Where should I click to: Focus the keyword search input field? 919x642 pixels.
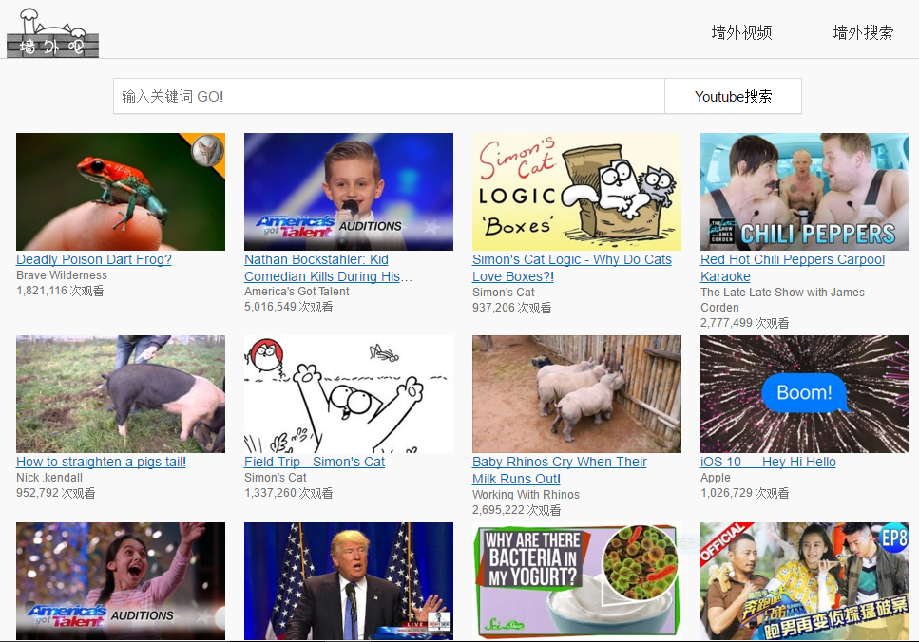(x=389, y=96)
